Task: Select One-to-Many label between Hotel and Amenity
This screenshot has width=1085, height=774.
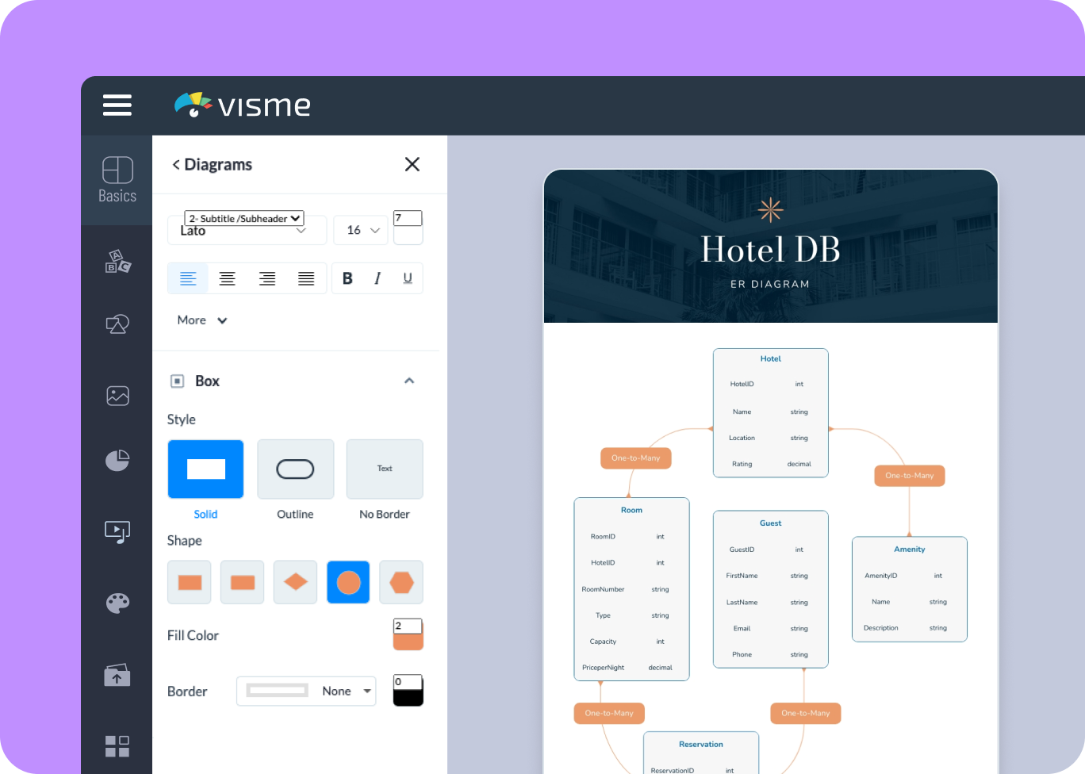Action: [x=910, y=476]
